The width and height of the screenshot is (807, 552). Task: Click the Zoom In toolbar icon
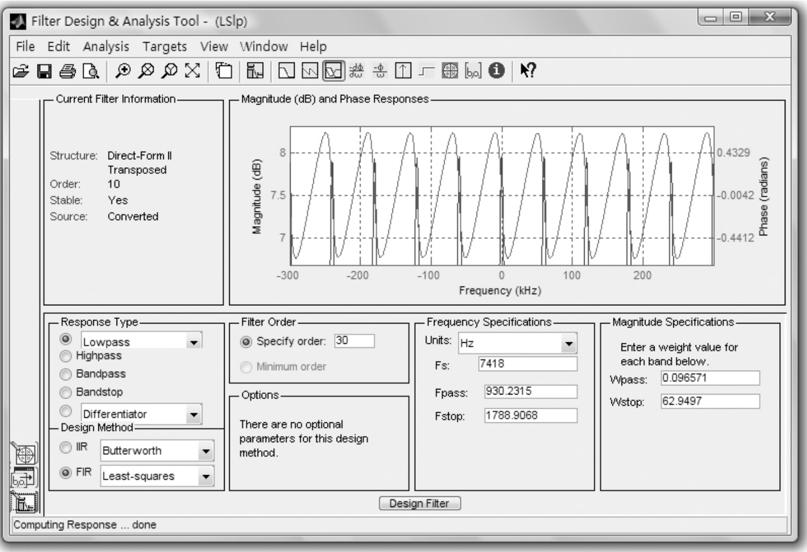(122, 70)
